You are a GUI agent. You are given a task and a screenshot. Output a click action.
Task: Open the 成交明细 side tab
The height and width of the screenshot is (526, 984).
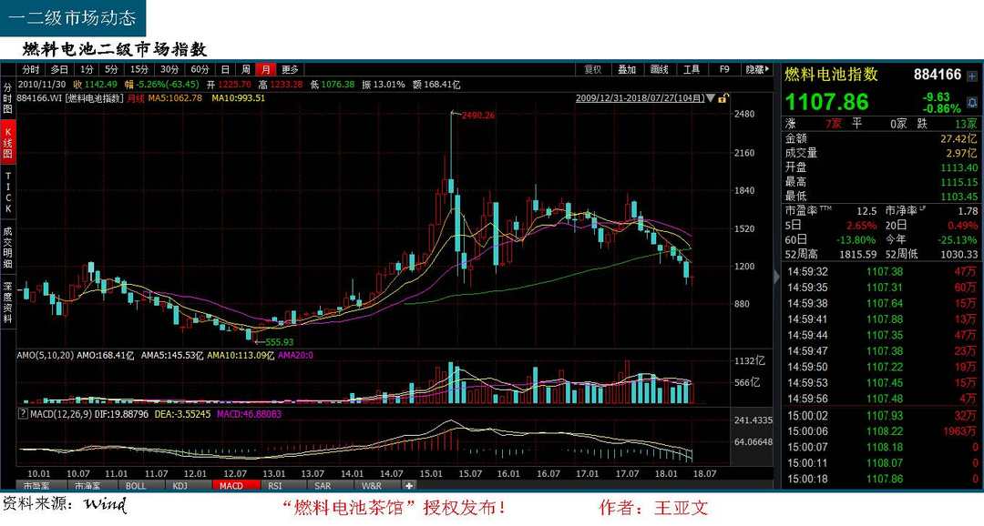pos(7,248)
